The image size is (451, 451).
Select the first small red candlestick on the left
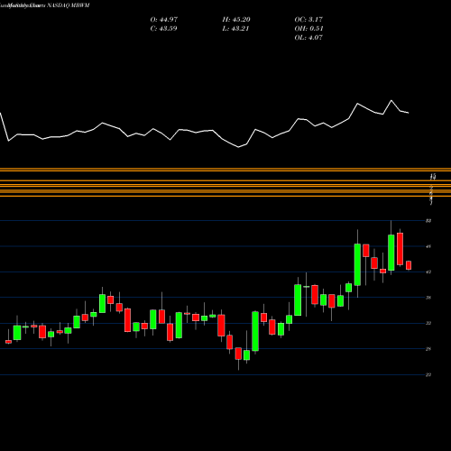pos(8,342)
